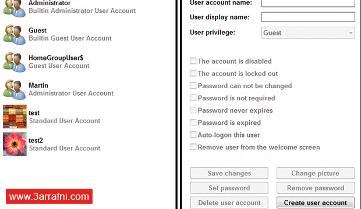The width and height of the screenshot is (361, 209).
Task: Enable 'The account is disabled' checkbox
Action: (193, 61)
